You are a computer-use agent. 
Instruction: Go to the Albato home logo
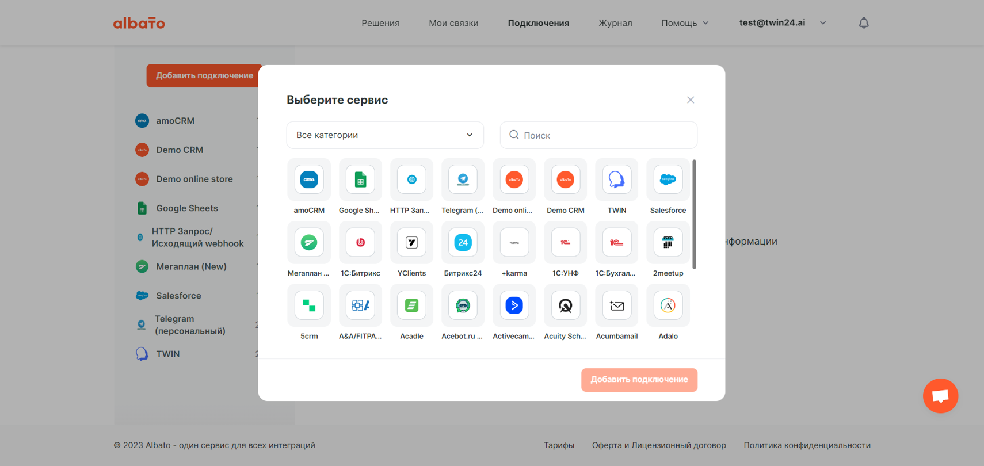click(x=139, y=23)
